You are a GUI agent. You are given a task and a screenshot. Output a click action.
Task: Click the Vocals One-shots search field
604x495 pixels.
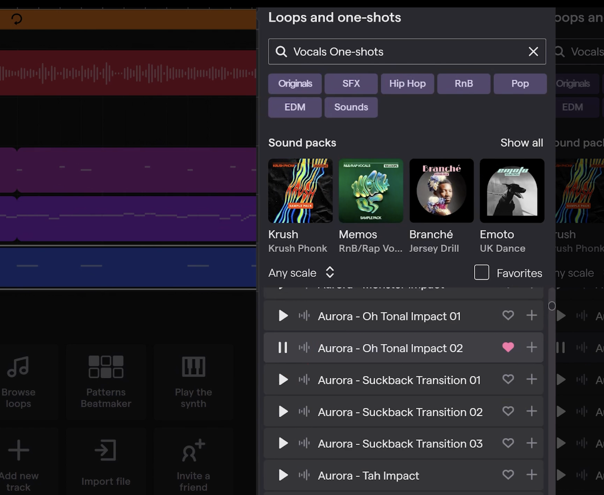(x=407, y=51)
